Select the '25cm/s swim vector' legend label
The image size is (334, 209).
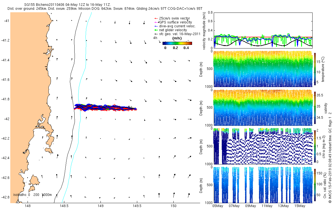[175, 18]
